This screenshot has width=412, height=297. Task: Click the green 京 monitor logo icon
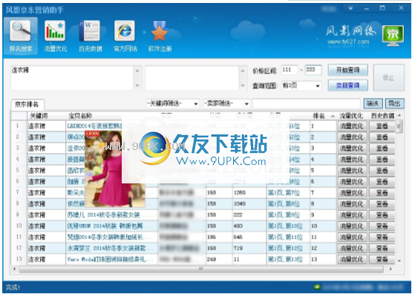(393, 36)
